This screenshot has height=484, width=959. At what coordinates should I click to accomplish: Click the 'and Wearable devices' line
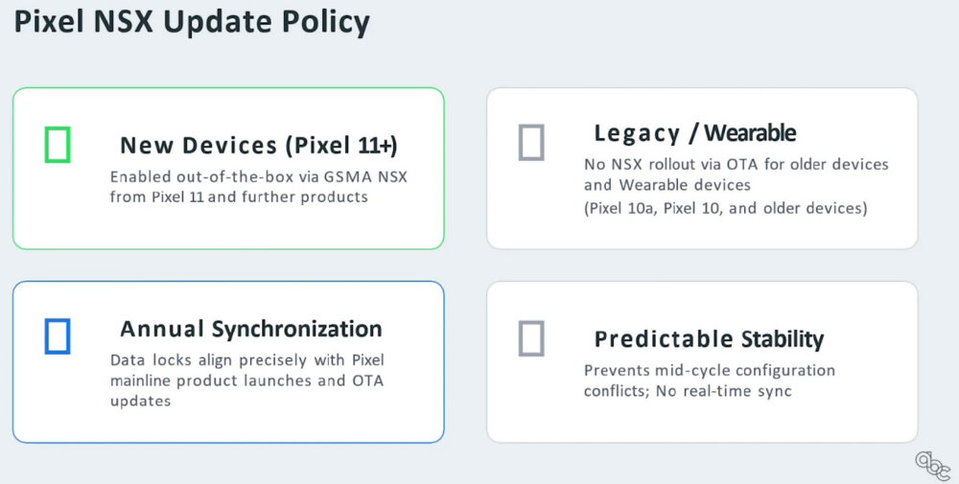click(667, 185)
